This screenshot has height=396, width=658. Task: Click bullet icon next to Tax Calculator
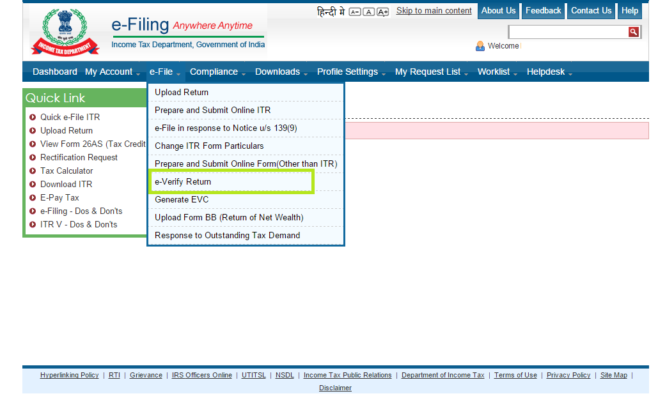click(33, 171)
